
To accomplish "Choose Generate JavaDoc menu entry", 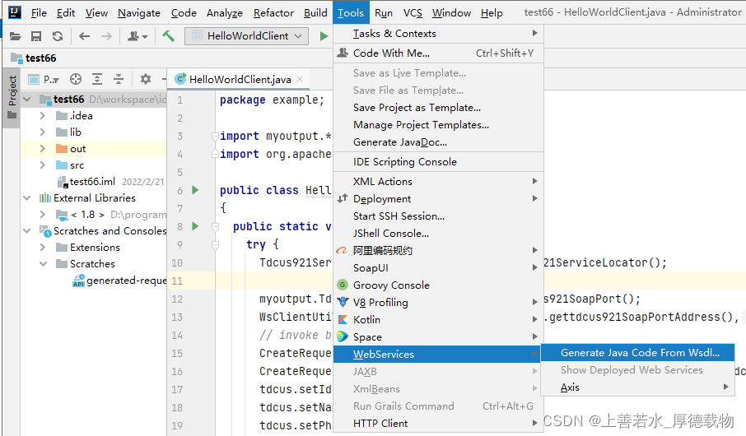I will tap(438, 142).
